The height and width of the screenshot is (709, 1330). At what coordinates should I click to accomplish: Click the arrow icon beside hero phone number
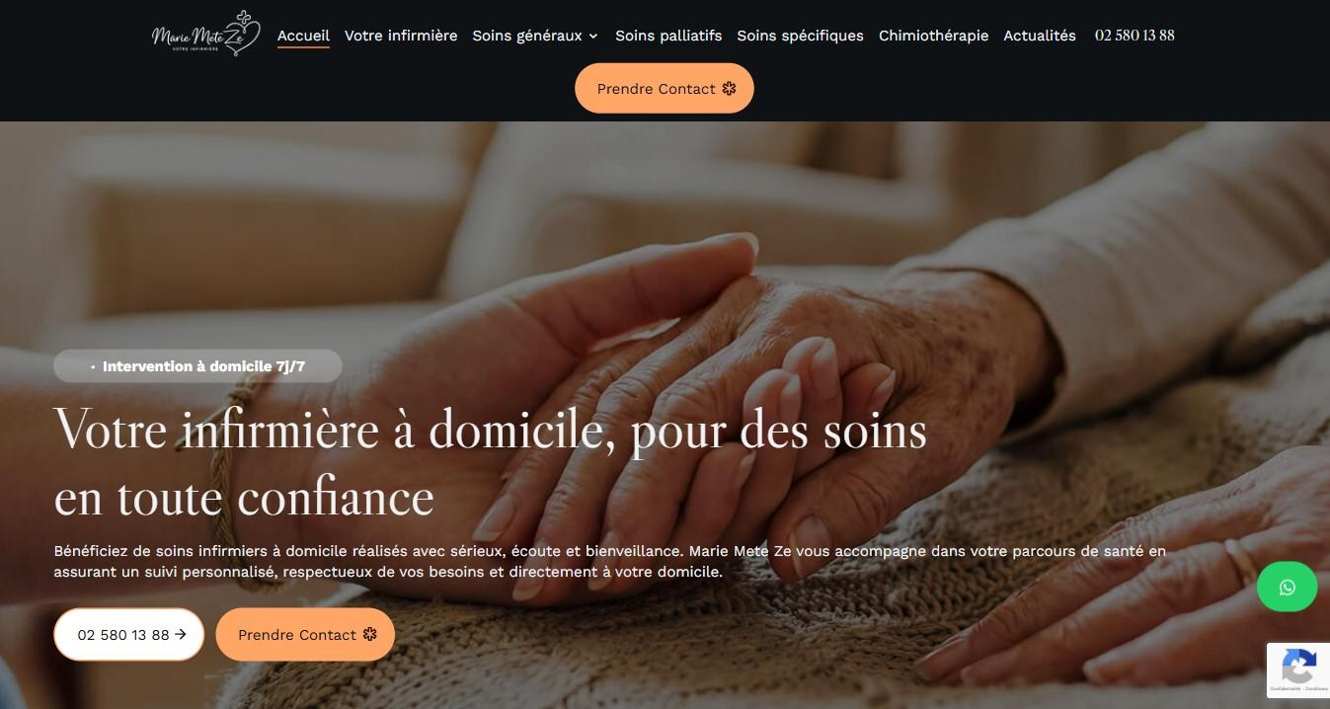pos(181,634)
